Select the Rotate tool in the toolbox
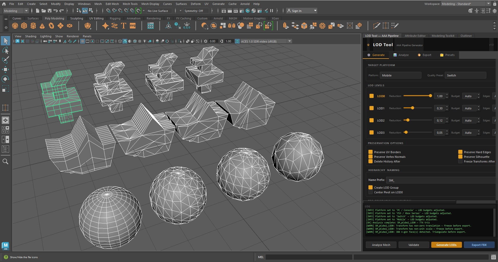The height and width of the screenshot is (262, 498). (5, 79)
